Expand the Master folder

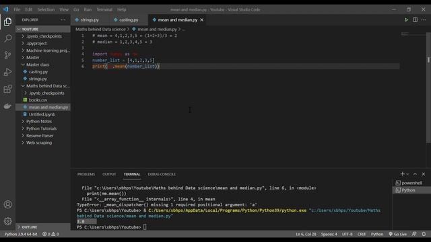[x=43, y=57]
